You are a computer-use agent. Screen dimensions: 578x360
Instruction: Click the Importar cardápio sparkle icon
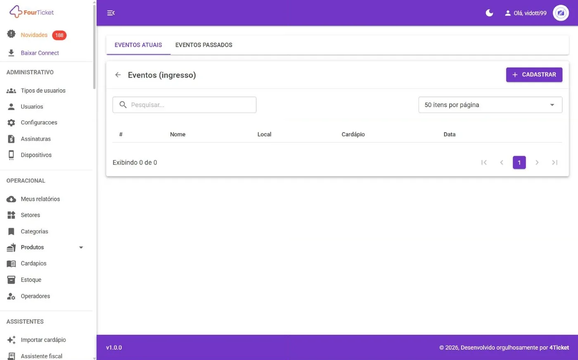click(11, 340)
